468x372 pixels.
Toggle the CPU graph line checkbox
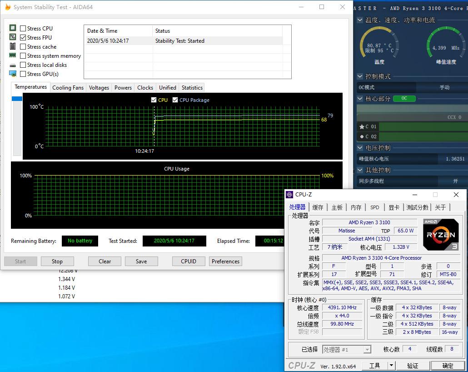coord(154,100)
